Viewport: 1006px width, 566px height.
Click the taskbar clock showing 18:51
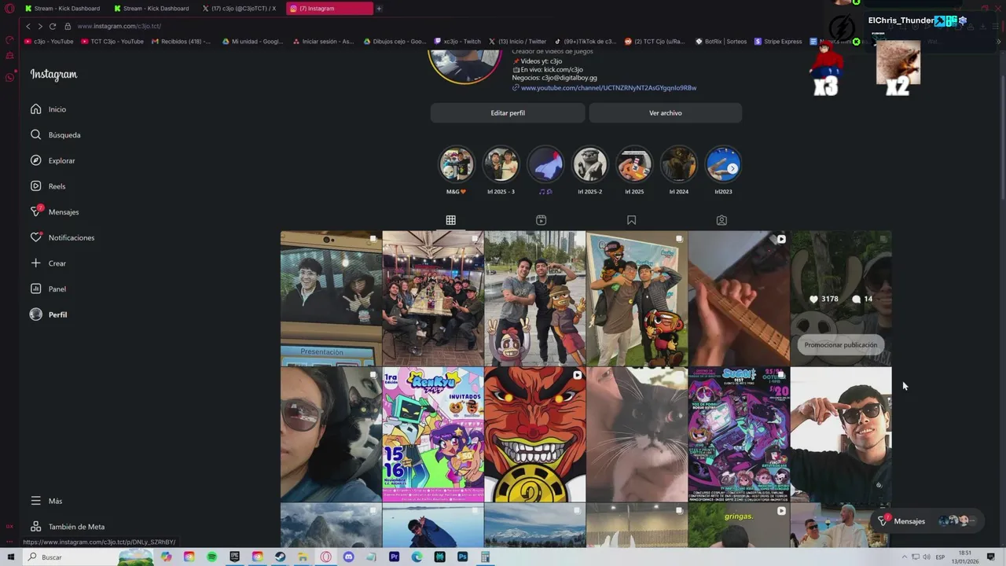click(x=964, y=557)
